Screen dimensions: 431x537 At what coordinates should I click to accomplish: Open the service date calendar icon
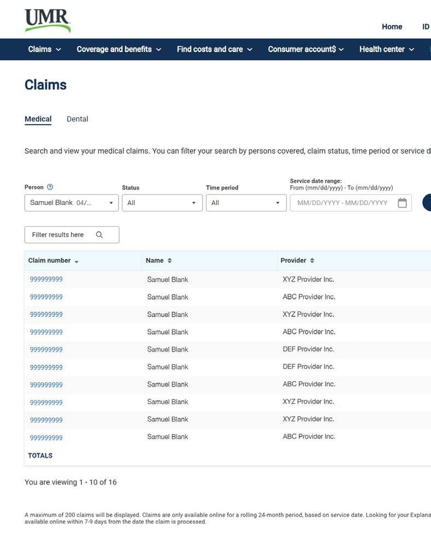(402, 203)
